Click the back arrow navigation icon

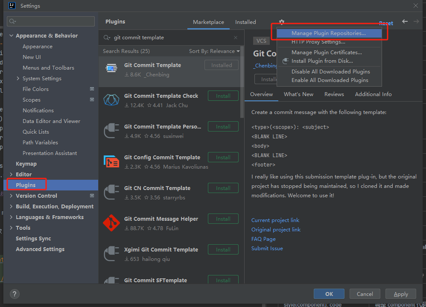pos(405,22)
